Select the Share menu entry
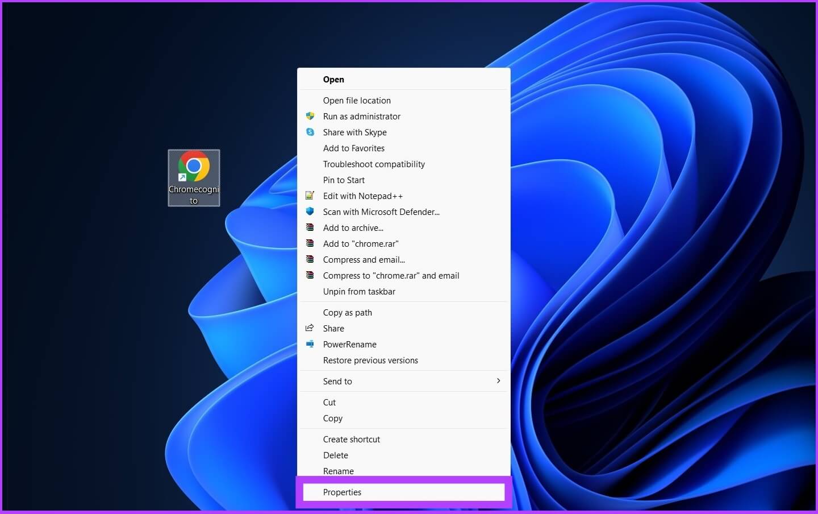The height and width of the screenshot is (514, 818). [404, 329]
